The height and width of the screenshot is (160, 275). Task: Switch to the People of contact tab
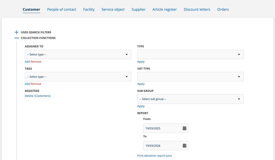[x=61, y=9]
